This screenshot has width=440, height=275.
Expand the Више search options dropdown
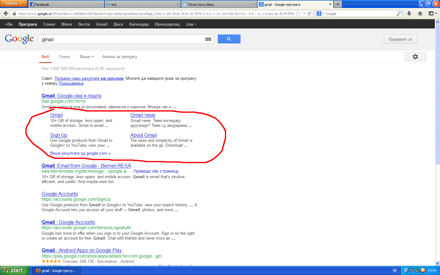[x=87, y=57]
